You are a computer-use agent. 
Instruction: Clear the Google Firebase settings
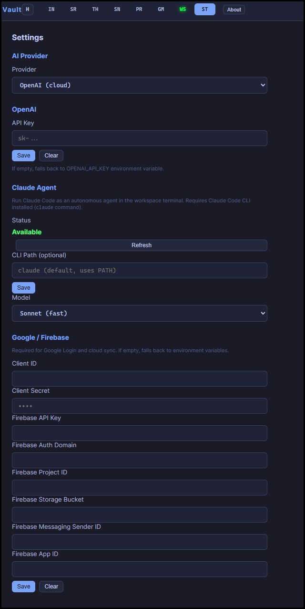click(51, 586)
